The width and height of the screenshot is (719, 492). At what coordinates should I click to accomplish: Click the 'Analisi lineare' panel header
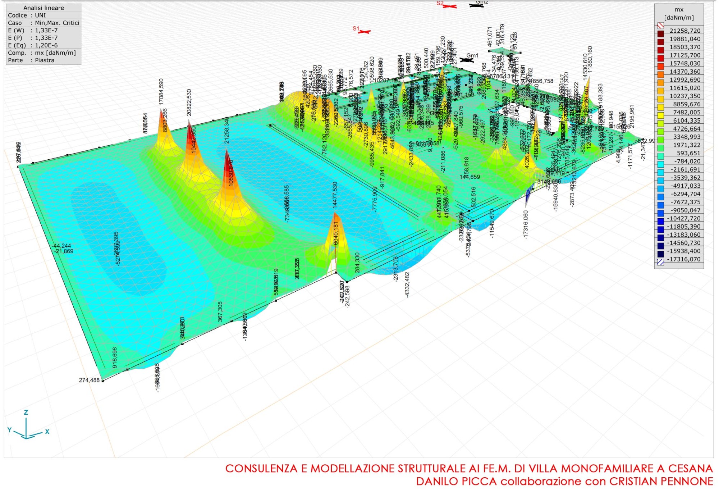[x=44, y=8]
